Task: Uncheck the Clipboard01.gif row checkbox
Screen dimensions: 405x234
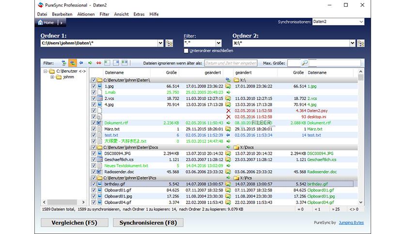Action: click(93, 190)
